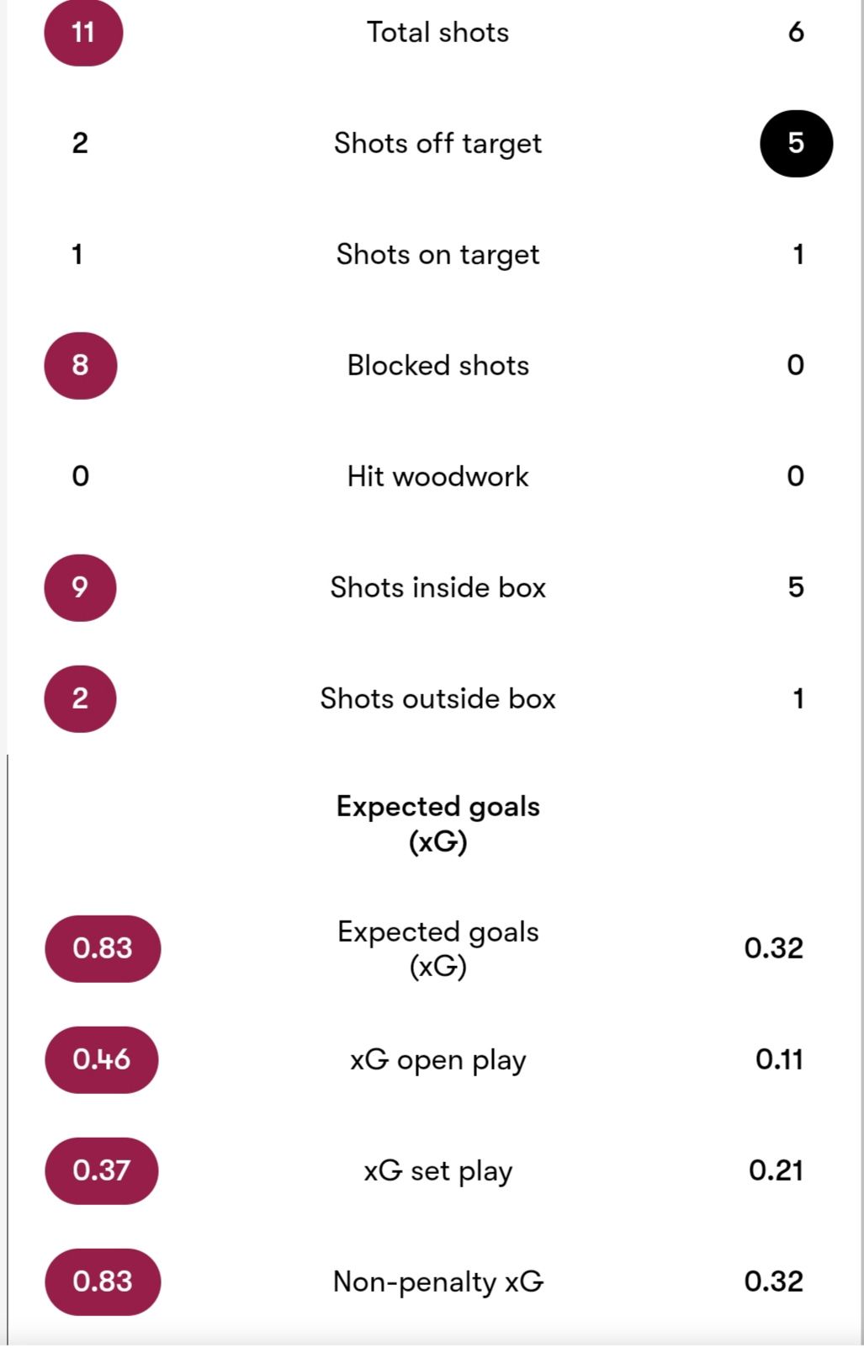Click the maroon 11 Total shots badge
The image size is (864, 1348).
(x=83, y=32)
